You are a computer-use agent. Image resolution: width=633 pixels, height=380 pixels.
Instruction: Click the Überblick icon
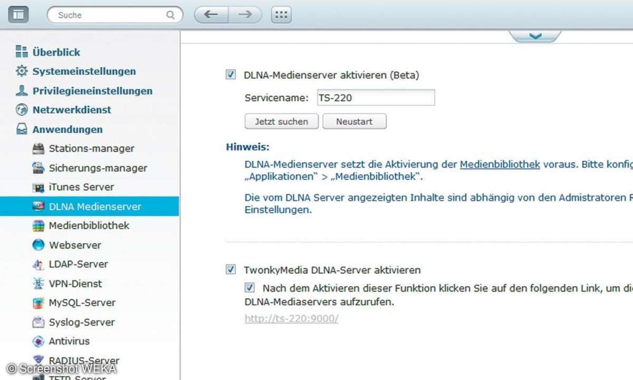(22, 52)
